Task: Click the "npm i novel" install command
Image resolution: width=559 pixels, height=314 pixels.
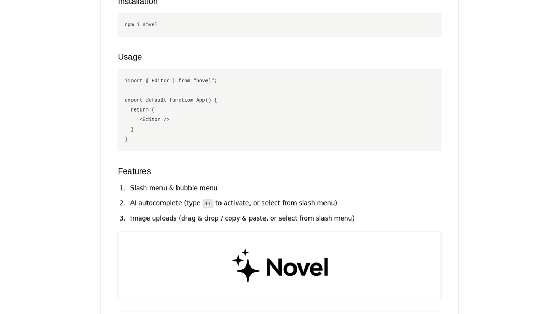Action: (141, 25)
